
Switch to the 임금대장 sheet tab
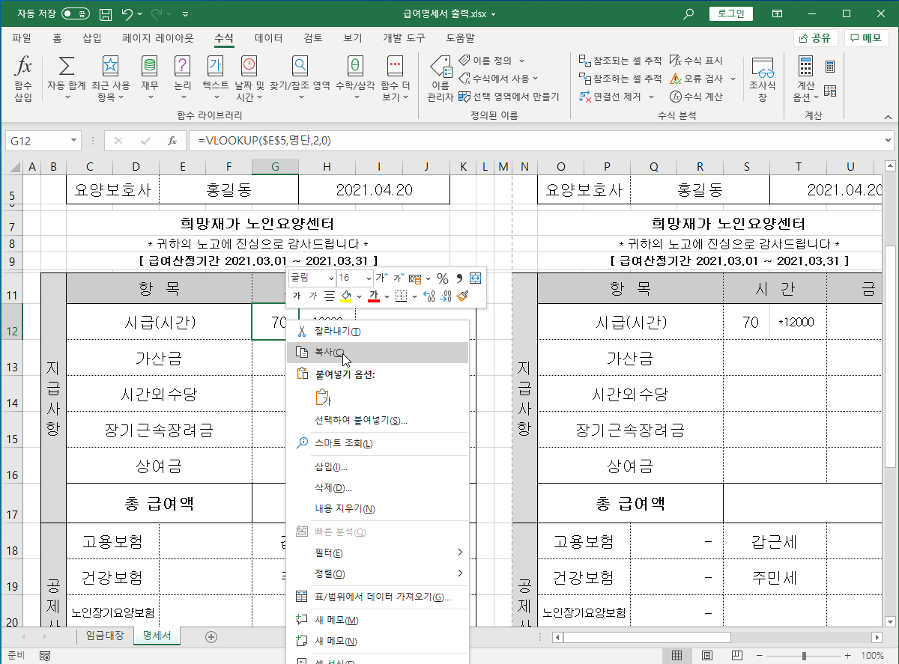point(106,636)
